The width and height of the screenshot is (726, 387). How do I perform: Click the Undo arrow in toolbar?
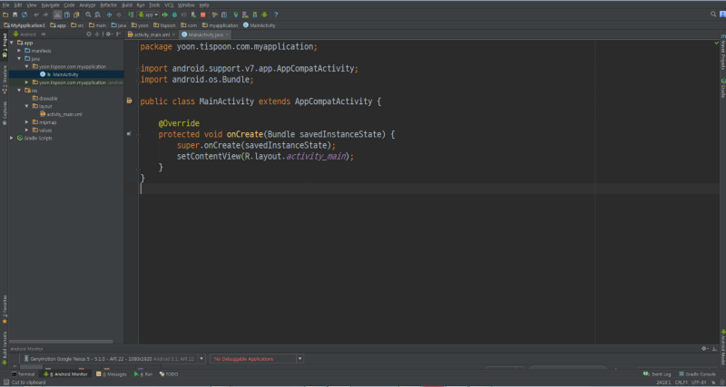pyautogui.click(x=37, y=15)
